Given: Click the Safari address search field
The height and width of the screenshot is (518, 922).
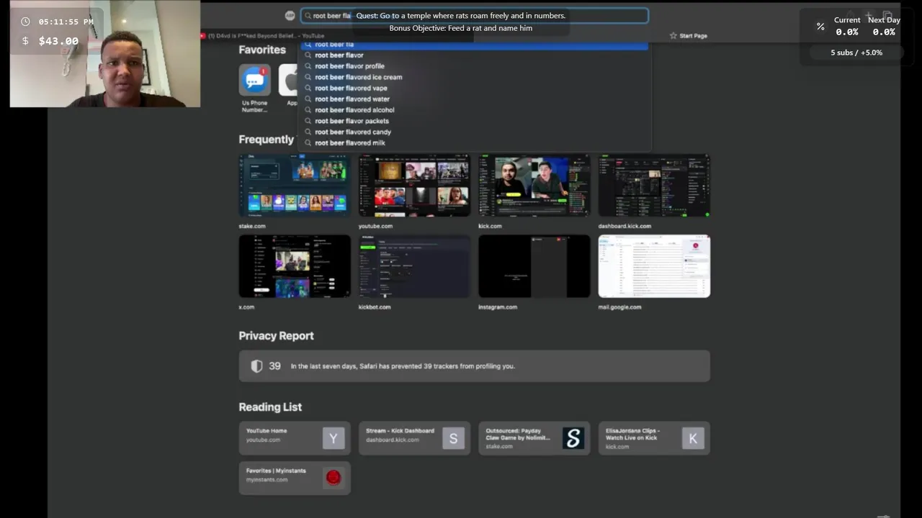Looking at the screenshot, I should [474, 15].
